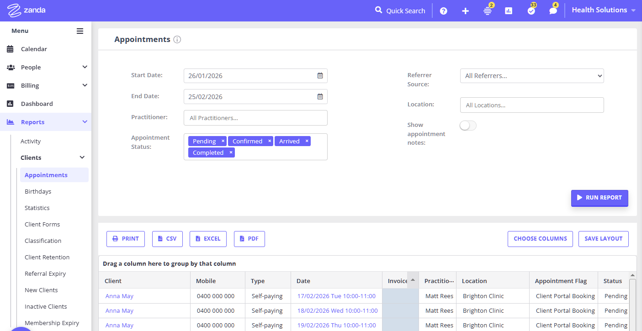Viewport: 642px width, 331px height.
Task: Open the tasks checkmark icon with badge 33
Action: (531, 11)
